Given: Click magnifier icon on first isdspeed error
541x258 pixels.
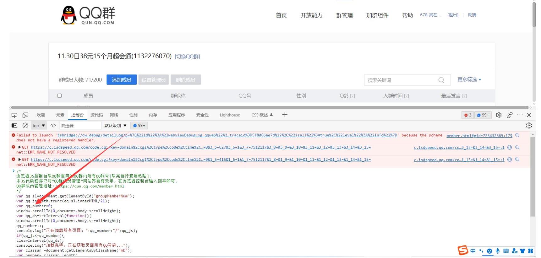Looking at the screenshot, I should 517,147.
